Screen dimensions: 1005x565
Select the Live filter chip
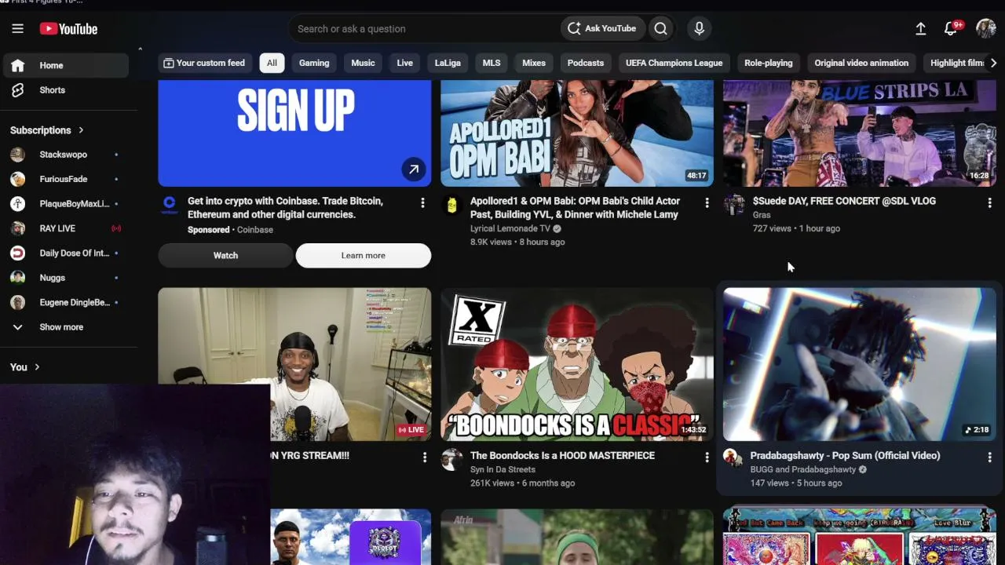[x=405, y=63]
